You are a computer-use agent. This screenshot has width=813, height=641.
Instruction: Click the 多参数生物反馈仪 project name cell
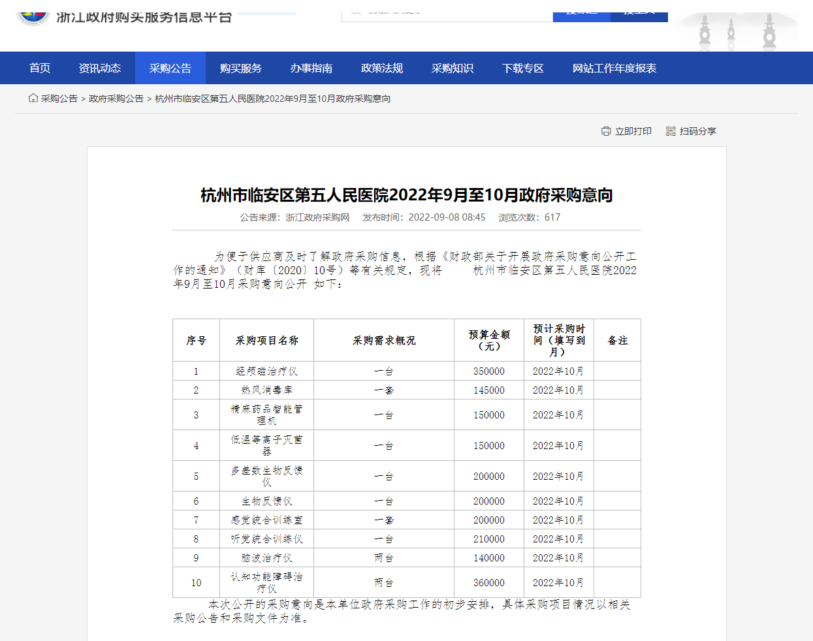coord(267,476)
